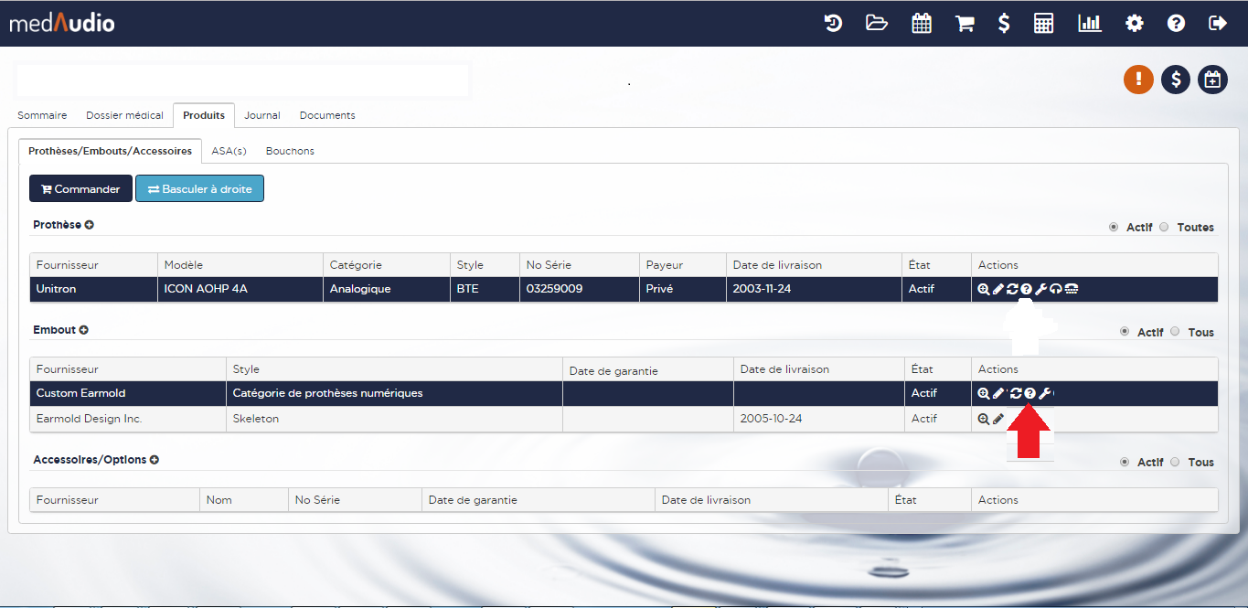Select the Toutes radio button for Prothèse
1248x608 pixels.
tap(1164, 228)
